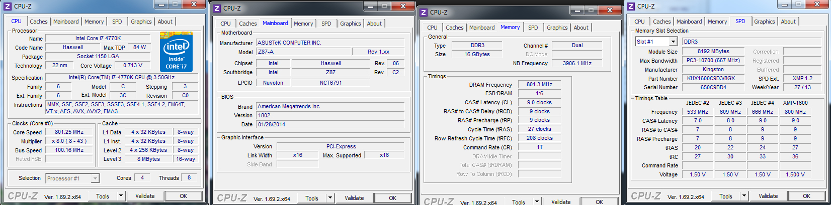Click DRAM Frequency value 801.3 MHz
Image resolution: width=835 pixels, height=205 pixels.
539,84
